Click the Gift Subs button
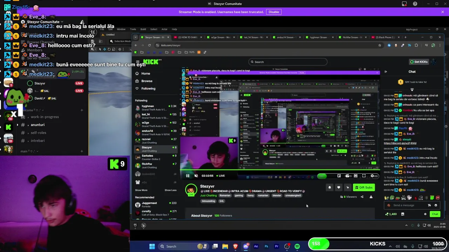 coord(364,188)
